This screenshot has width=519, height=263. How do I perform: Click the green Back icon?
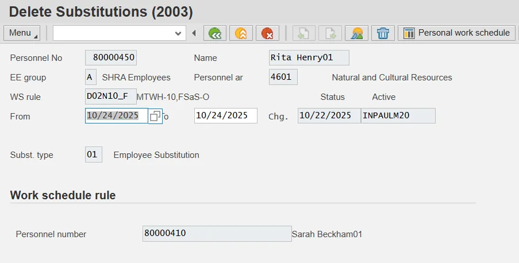click(215, 33)
